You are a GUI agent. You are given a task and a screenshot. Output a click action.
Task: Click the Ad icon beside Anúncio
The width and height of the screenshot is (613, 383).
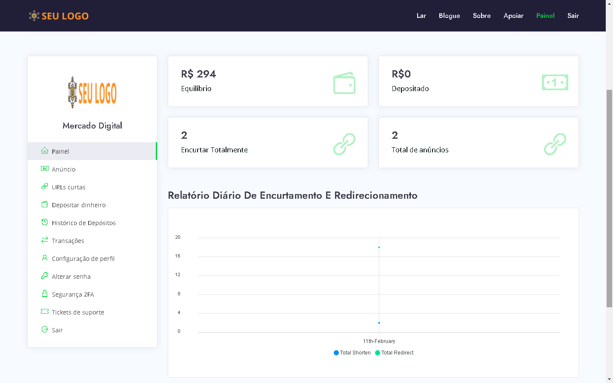tap(45, 169)
